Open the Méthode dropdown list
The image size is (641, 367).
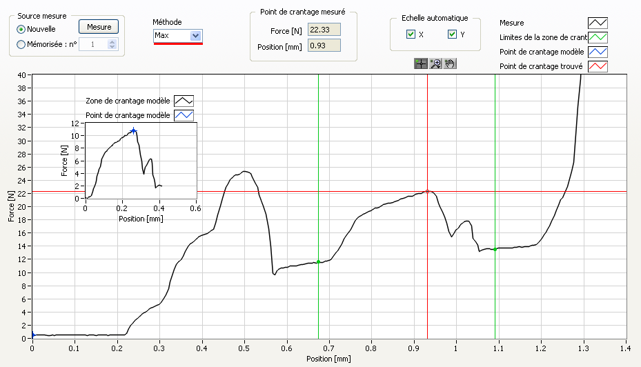coord(195,35)
